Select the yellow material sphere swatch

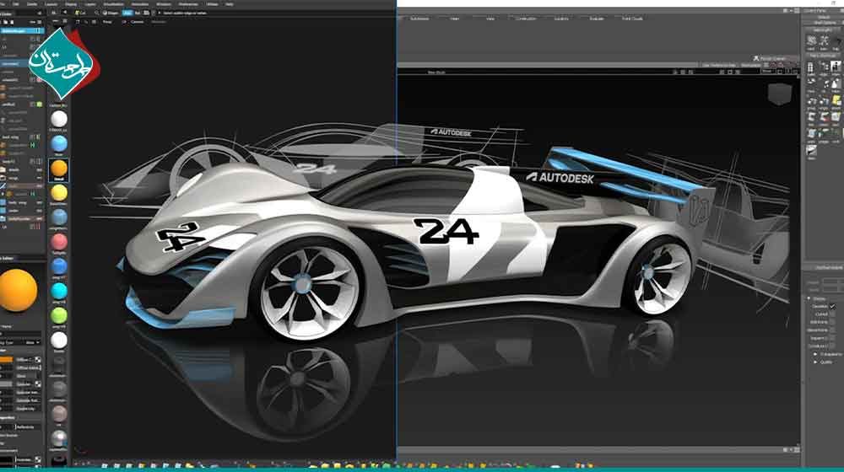(59, 192)
